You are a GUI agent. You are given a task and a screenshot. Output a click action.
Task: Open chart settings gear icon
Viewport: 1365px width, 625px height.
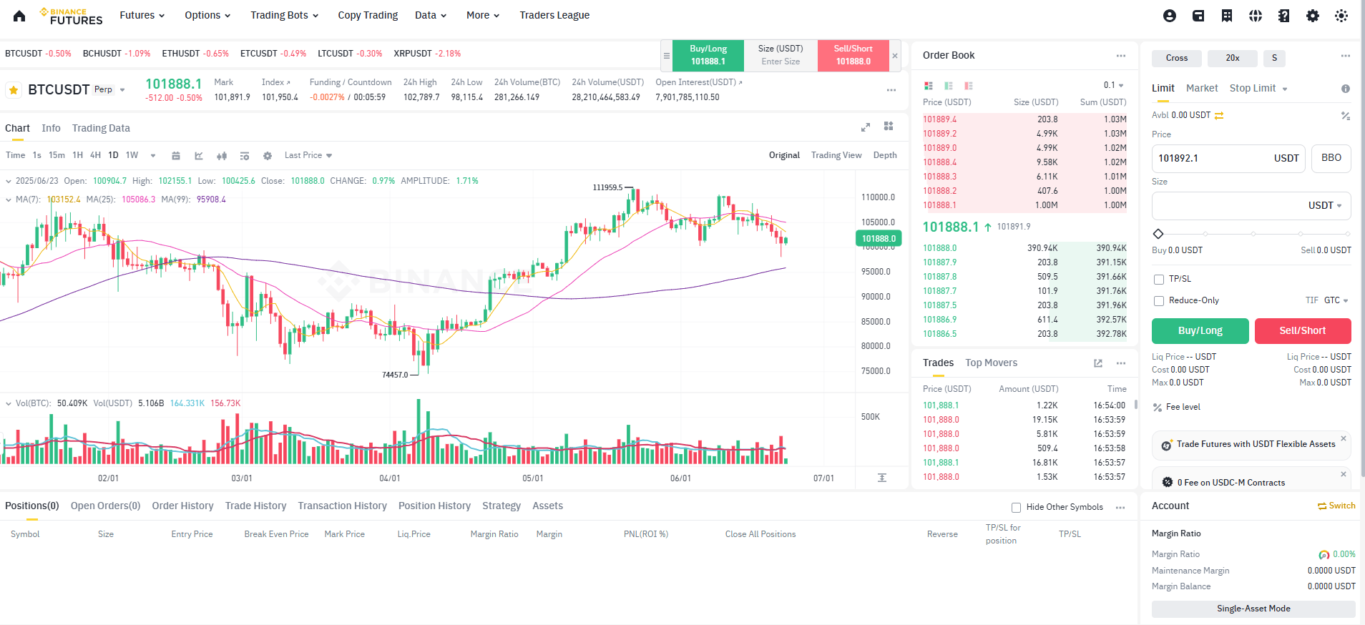[268, 156]
